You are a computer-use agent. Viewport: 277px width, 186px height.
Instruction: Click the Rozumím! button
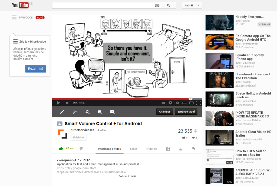36,69
